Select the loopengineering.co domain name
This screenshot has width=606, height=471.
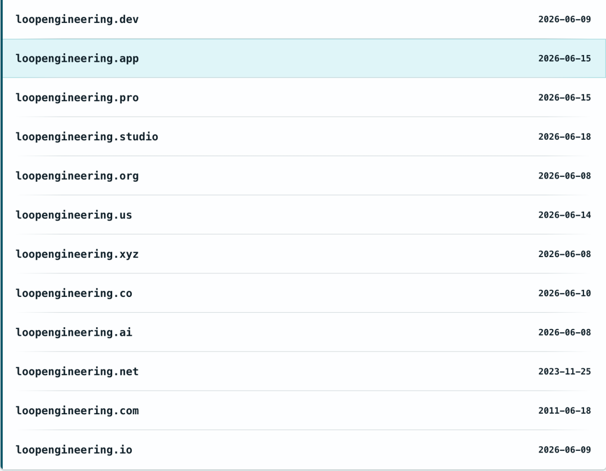74,293
